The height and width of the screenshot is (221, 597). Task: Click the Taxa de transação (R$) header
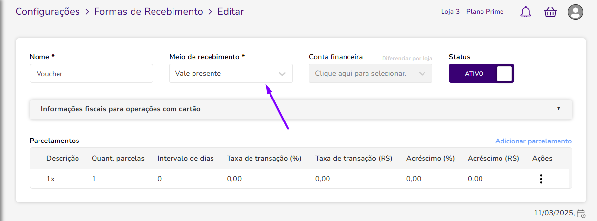point(354,158)
